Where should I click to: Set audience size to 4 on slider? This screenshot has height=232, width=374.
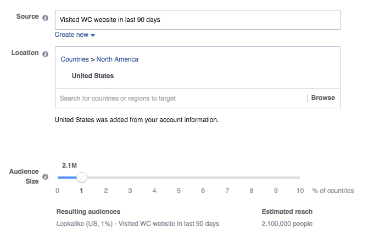(x=154, y=178)
